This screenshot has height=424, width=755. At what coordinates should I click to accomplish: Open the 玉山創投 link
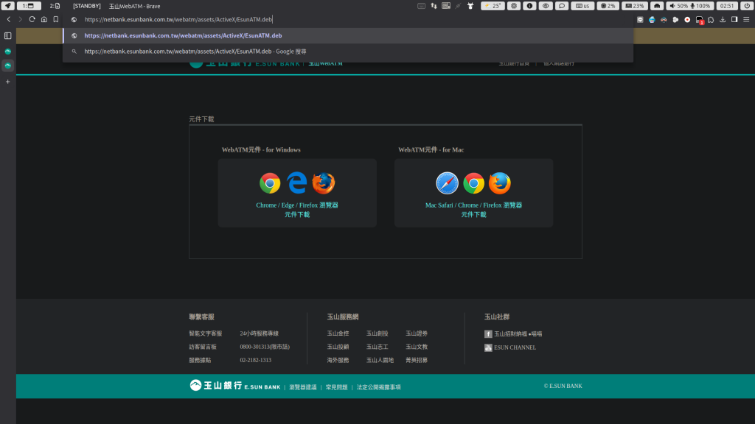tap(377, 333)
